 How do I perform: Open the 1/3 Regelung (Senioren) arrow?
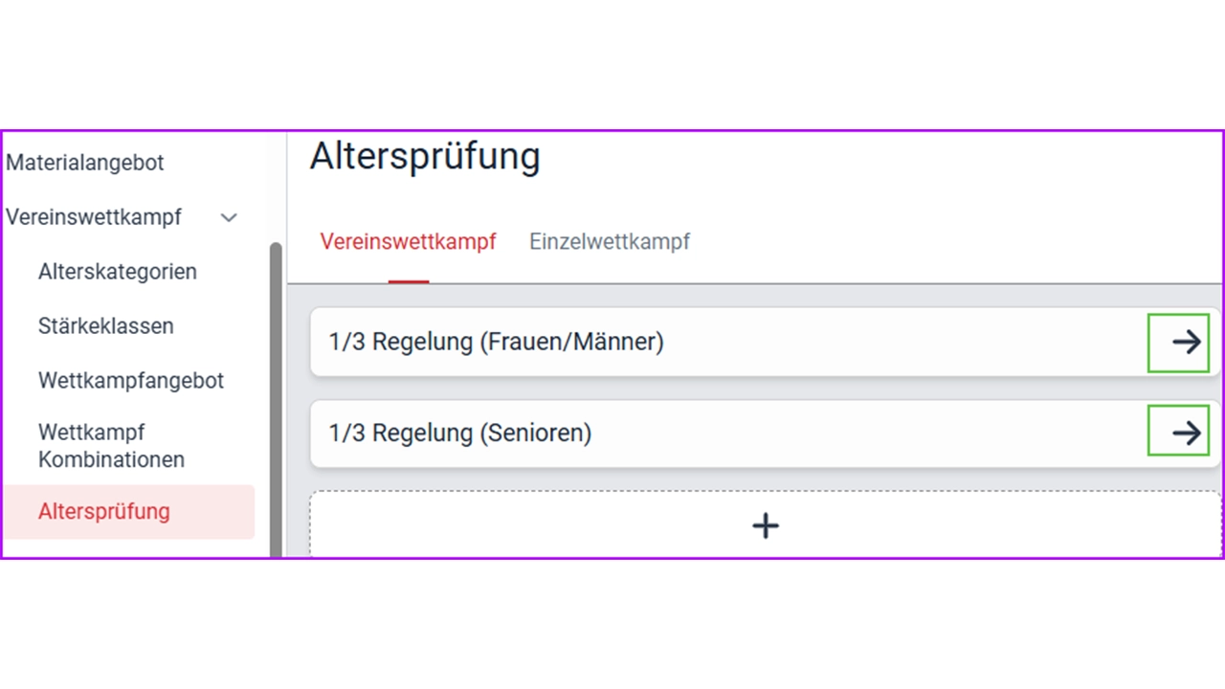click(x=1178, y=433)
